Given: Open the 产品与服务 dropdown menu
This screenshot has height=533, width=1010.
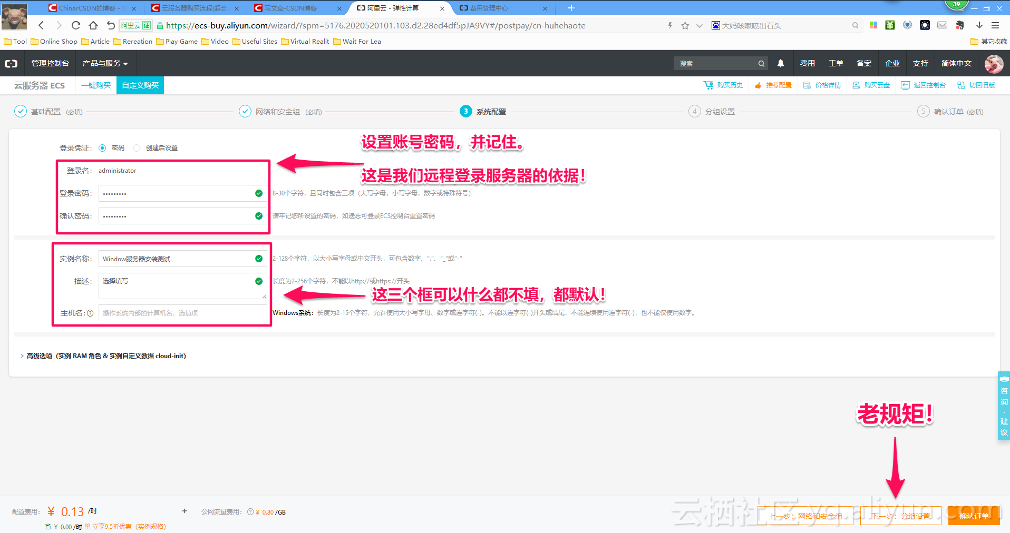Looking at the screenshot, I should tap(105, 63).
